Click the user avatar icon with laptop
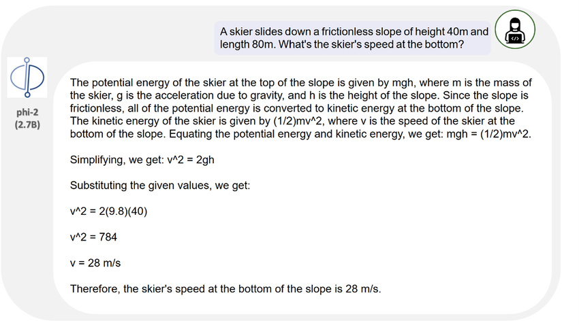Viewport: 579px width, 325px height. pos(514,31)
